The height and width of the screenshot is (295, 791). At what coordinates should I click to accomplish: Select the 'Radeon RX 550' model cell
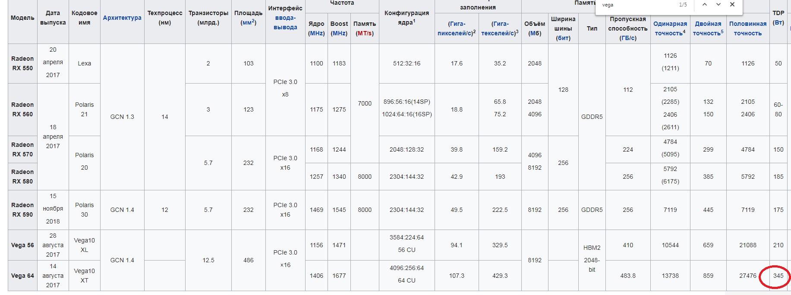point(22,63)
